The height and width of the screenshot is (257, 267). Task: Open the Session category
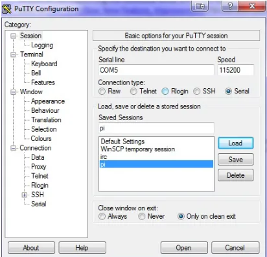click(30, 36)
